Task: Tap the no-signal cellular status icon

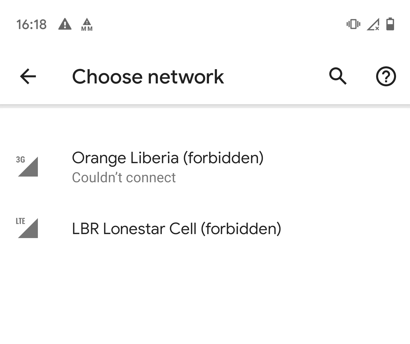Action: pyautogui.click(x=373, y=24)
